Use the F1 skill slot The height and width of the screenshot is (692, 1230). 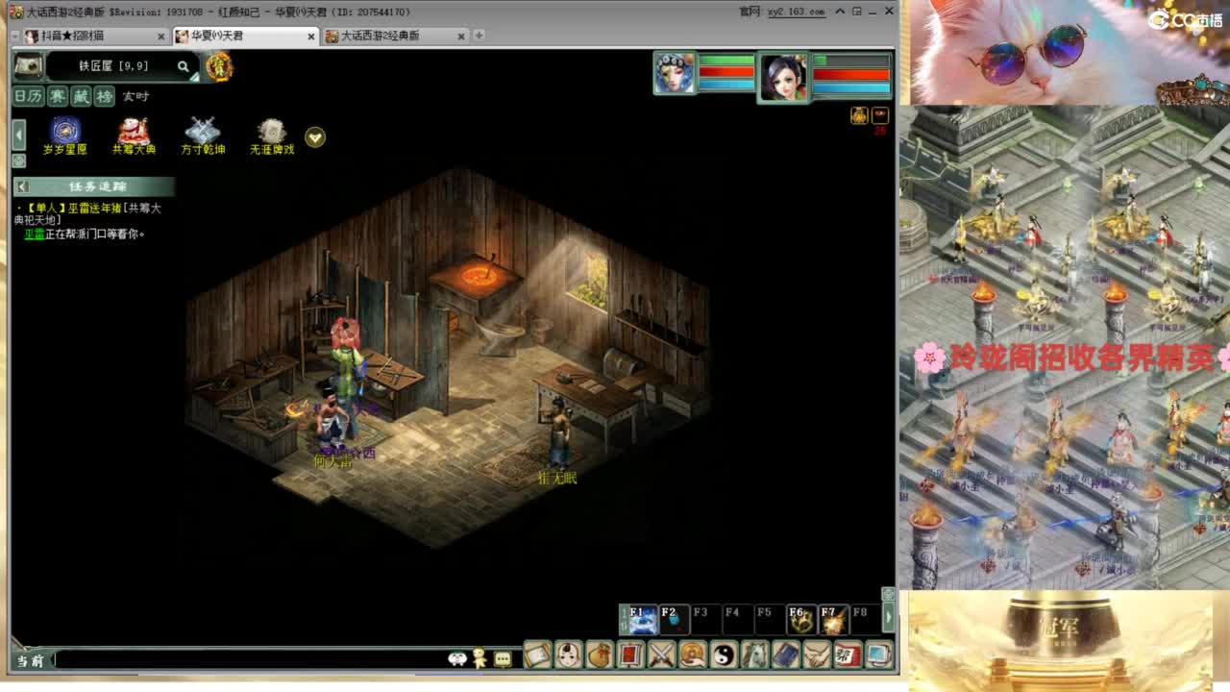tap(643, 619)
